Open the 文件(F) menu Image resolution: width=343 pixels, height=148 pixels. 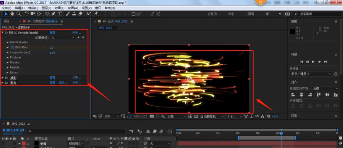(7, 8)
